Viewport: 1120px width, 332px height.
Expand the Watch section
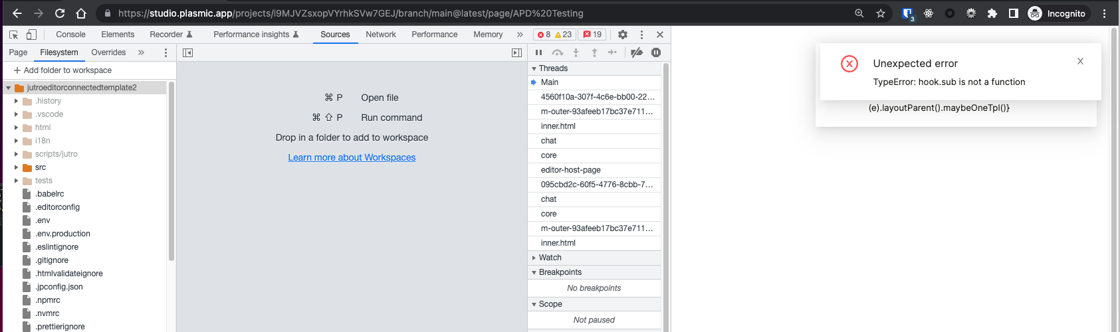tap(550, 258)
